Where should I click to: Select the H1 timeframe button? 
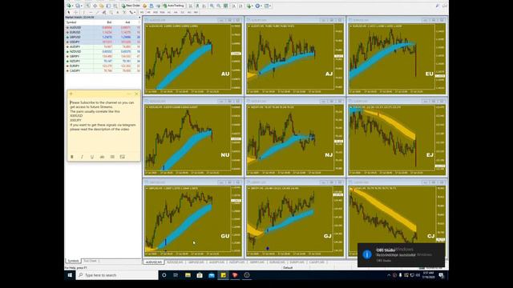coord(169,12)
